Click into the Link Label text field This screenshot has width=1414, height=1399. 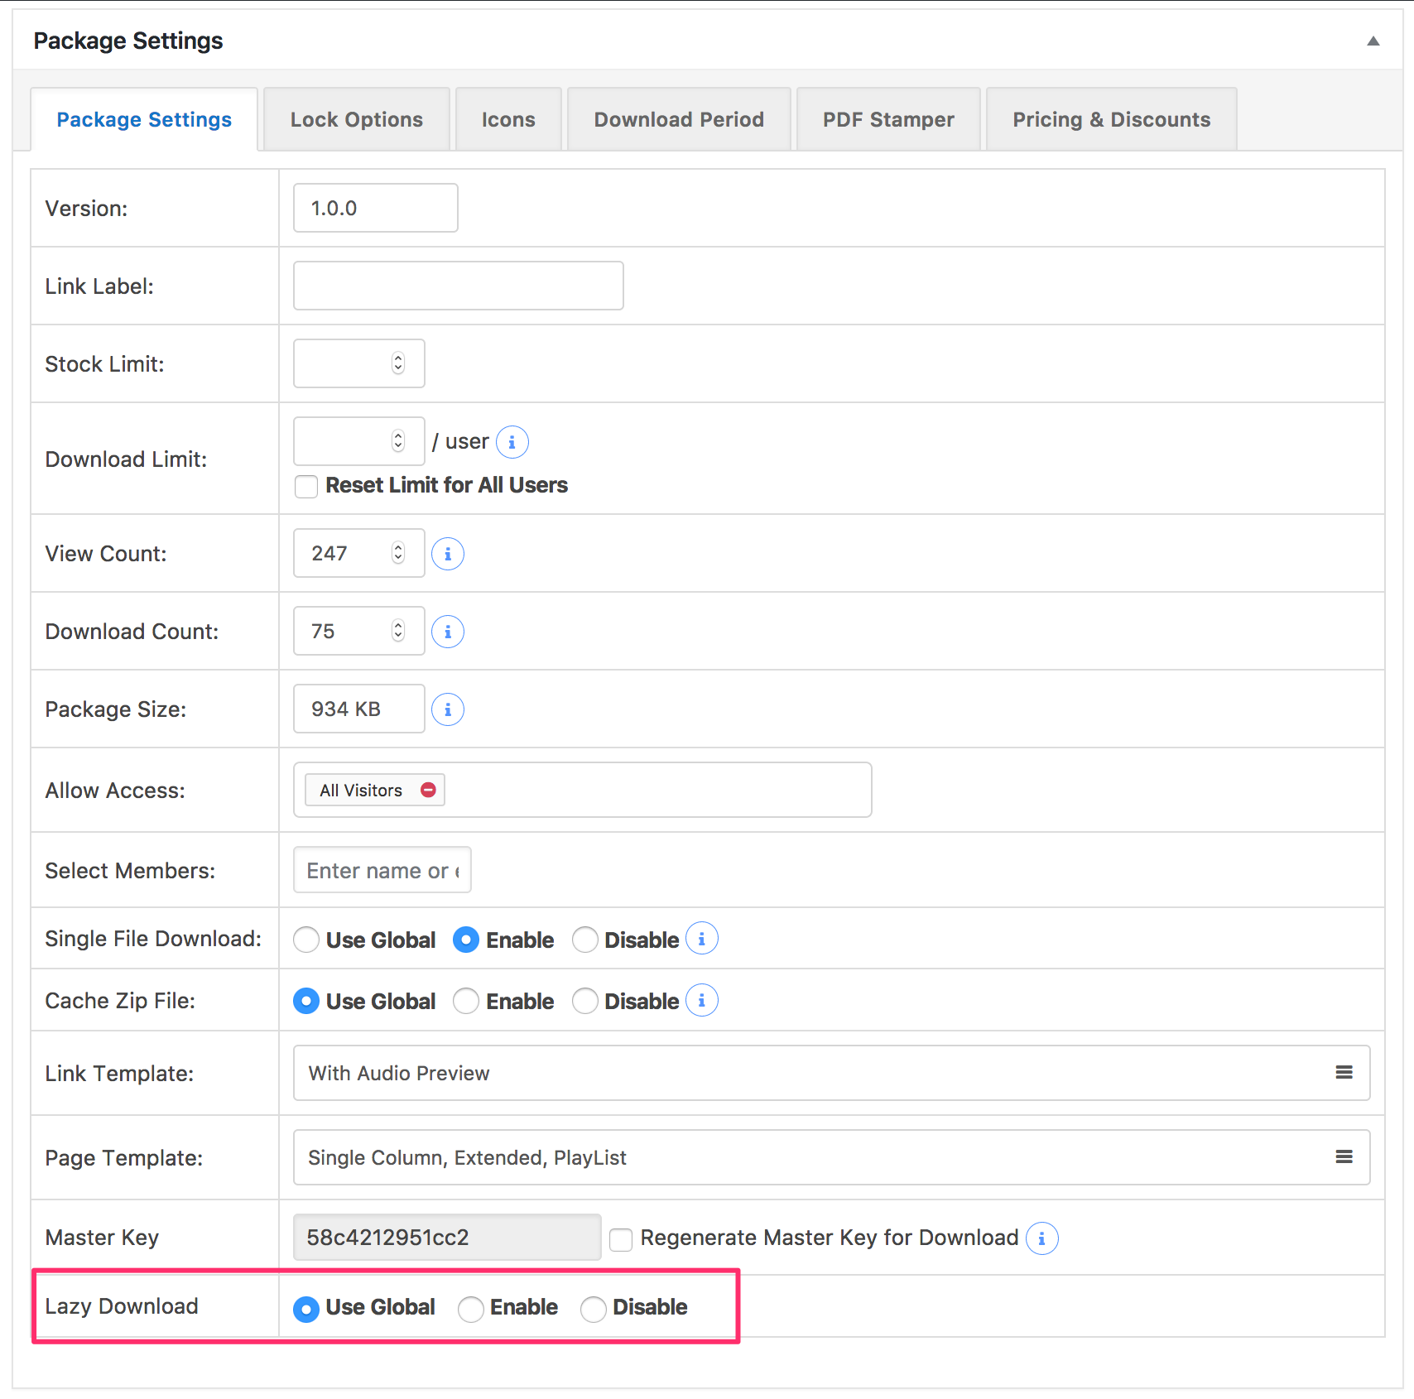coord(458,286)
